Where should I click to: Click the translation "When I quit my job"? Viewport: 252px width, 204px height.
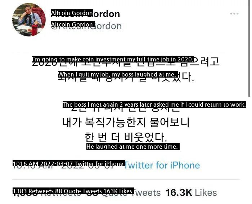(118, 74)
